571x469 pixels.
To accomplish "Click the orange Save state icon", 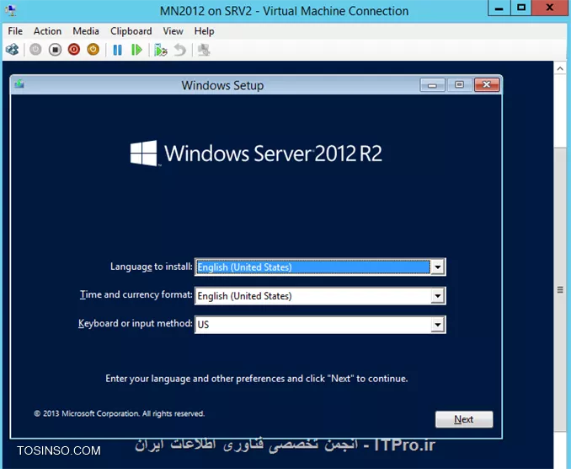I will tap(93, 50).
